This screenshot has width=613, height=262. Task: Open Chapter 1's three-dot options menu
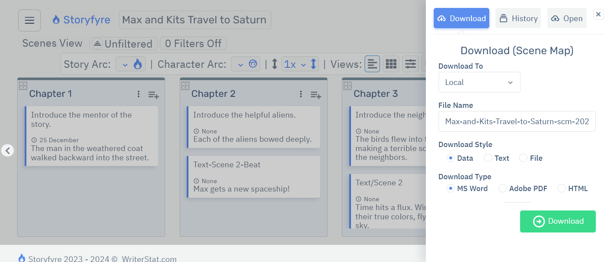click(138, 94)
